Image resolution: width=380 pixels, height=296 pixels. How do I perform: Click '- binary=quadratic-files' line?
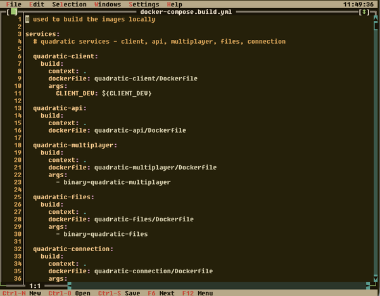coord(102,234)
